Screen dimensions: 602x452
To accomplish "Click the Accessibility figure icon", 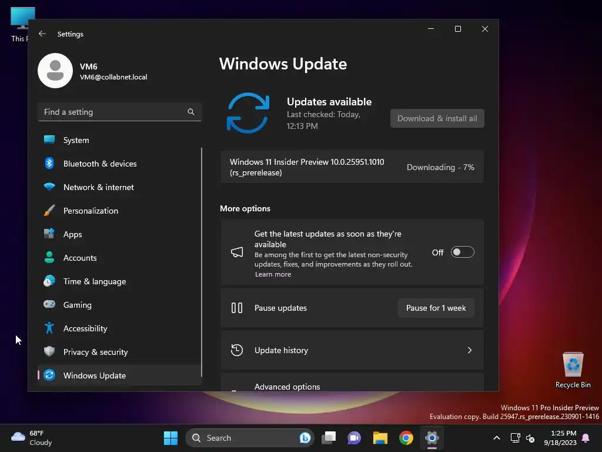I will 49,328.
